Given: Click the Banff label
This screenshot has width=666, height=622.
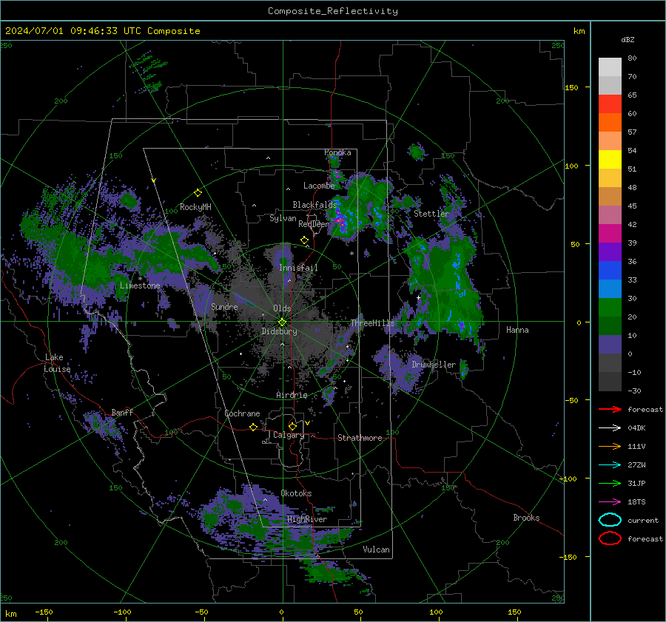Looking at the screenshot, I should pos(122,412).
